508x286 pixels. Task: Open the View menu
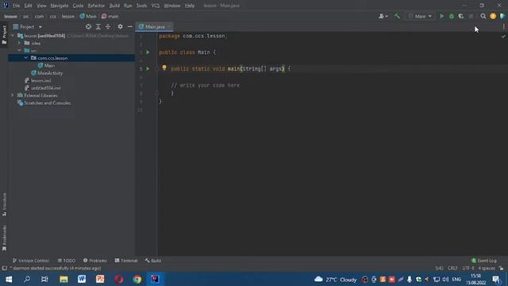point(41,6)
